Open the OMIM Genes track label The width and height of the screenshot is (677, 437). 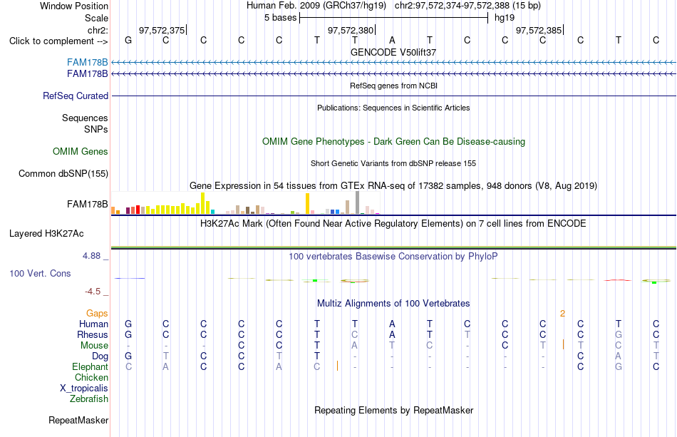[81, 152]
